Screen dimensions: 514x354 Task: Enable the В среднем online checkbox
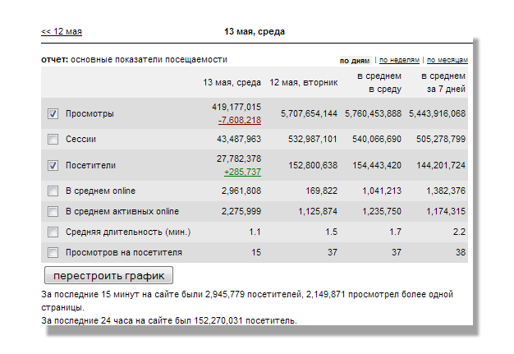coord(53,191)
